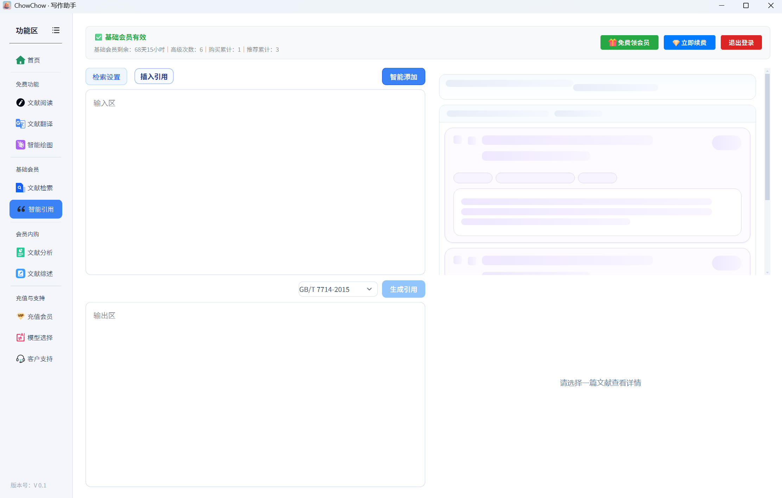Select the 插入引用 tab

pos(154,76)
